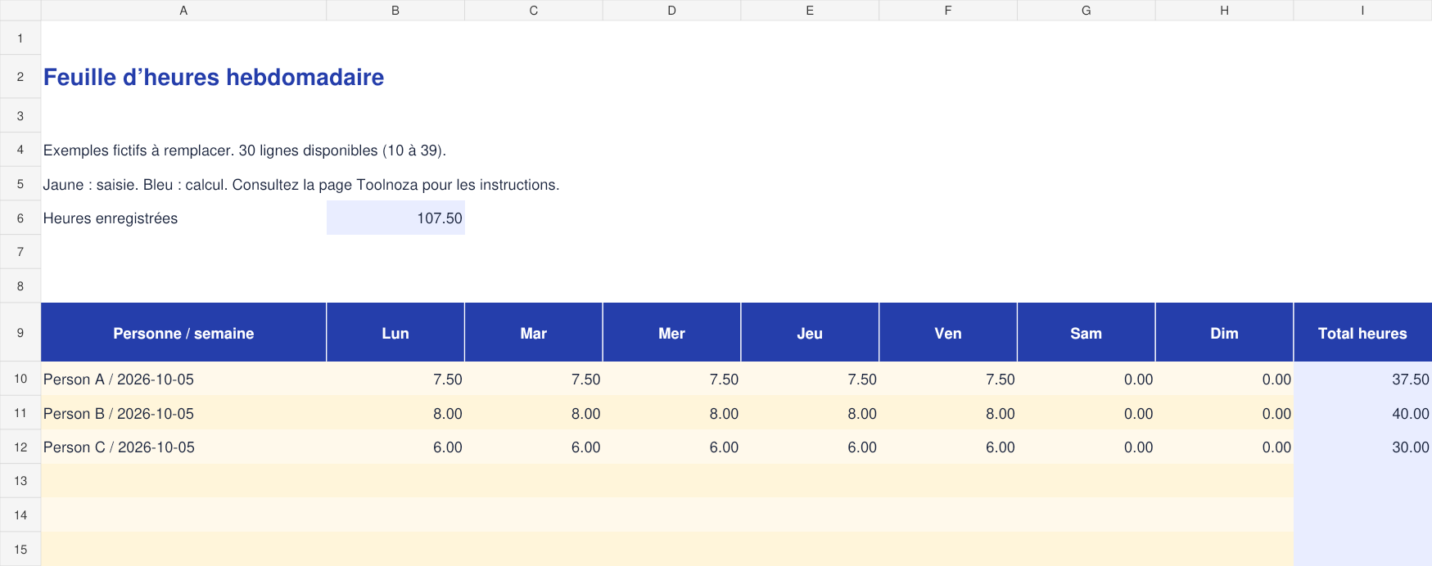1432x566 pixels.
Task: Click Person C's Dim value 0.00
Action: point(1224,447)
